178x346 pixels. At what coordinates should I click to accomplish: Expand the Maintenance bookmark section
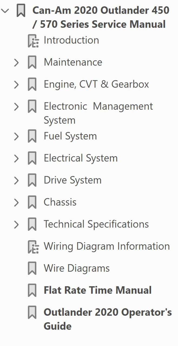click(16, 62)
